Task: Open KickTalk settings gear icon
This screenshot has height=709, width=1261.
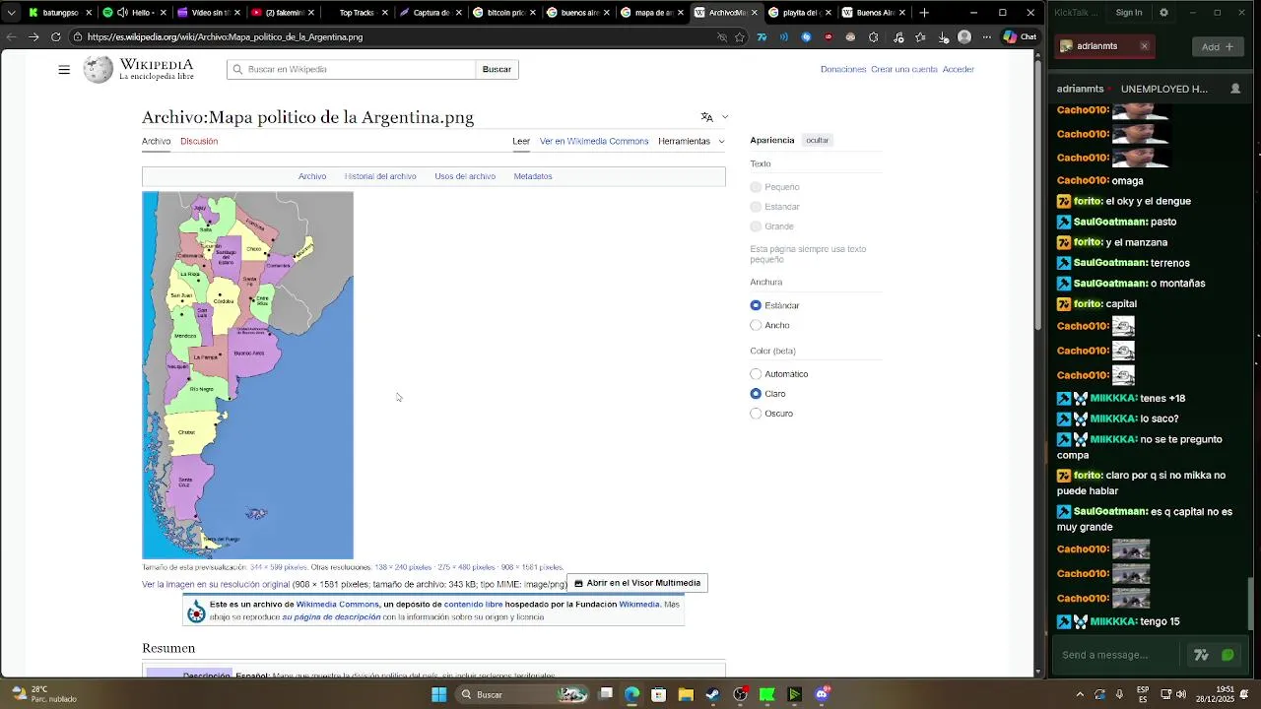Action: [1163, 13]
